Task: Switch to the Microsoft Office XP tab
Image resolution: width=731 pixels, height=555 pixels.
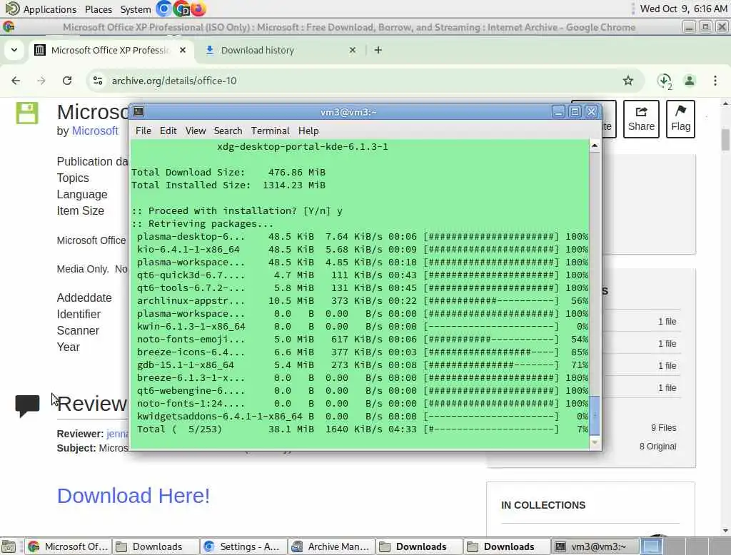Action: tap(109, 50)
